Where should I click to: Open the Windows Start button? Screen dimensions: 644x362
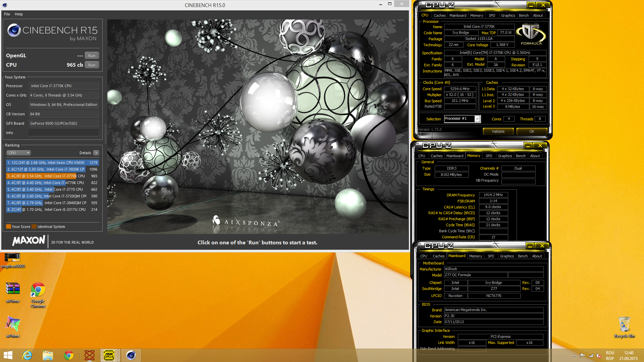coord(8,355)
